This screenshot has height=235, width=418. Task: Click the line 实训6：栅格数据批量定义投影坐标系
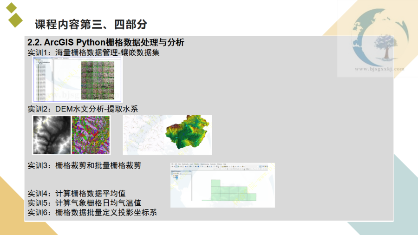pyautogui.click(x=92, y=212)
